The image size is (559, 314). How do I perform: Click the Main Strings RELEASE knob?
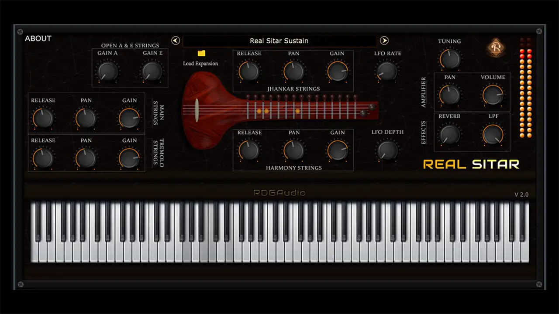[x=43, y=118]
